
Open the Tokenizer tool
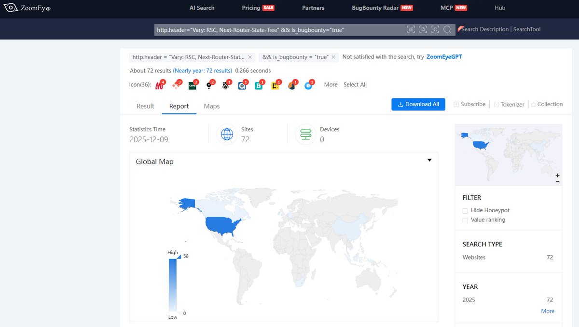point(509,104)
